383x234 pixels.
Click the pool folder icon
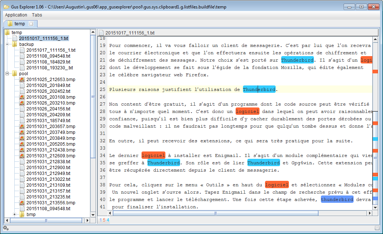[x=15, y=73]
